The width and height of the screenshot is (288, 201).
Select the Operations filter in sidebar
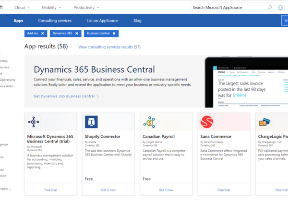pyautogui.click(x=8, y=80)
